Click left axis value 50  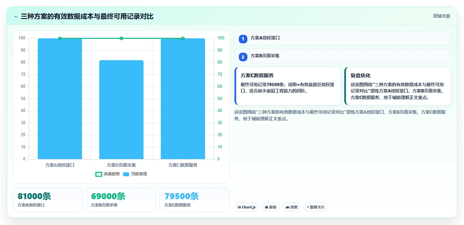coord(22,99)
